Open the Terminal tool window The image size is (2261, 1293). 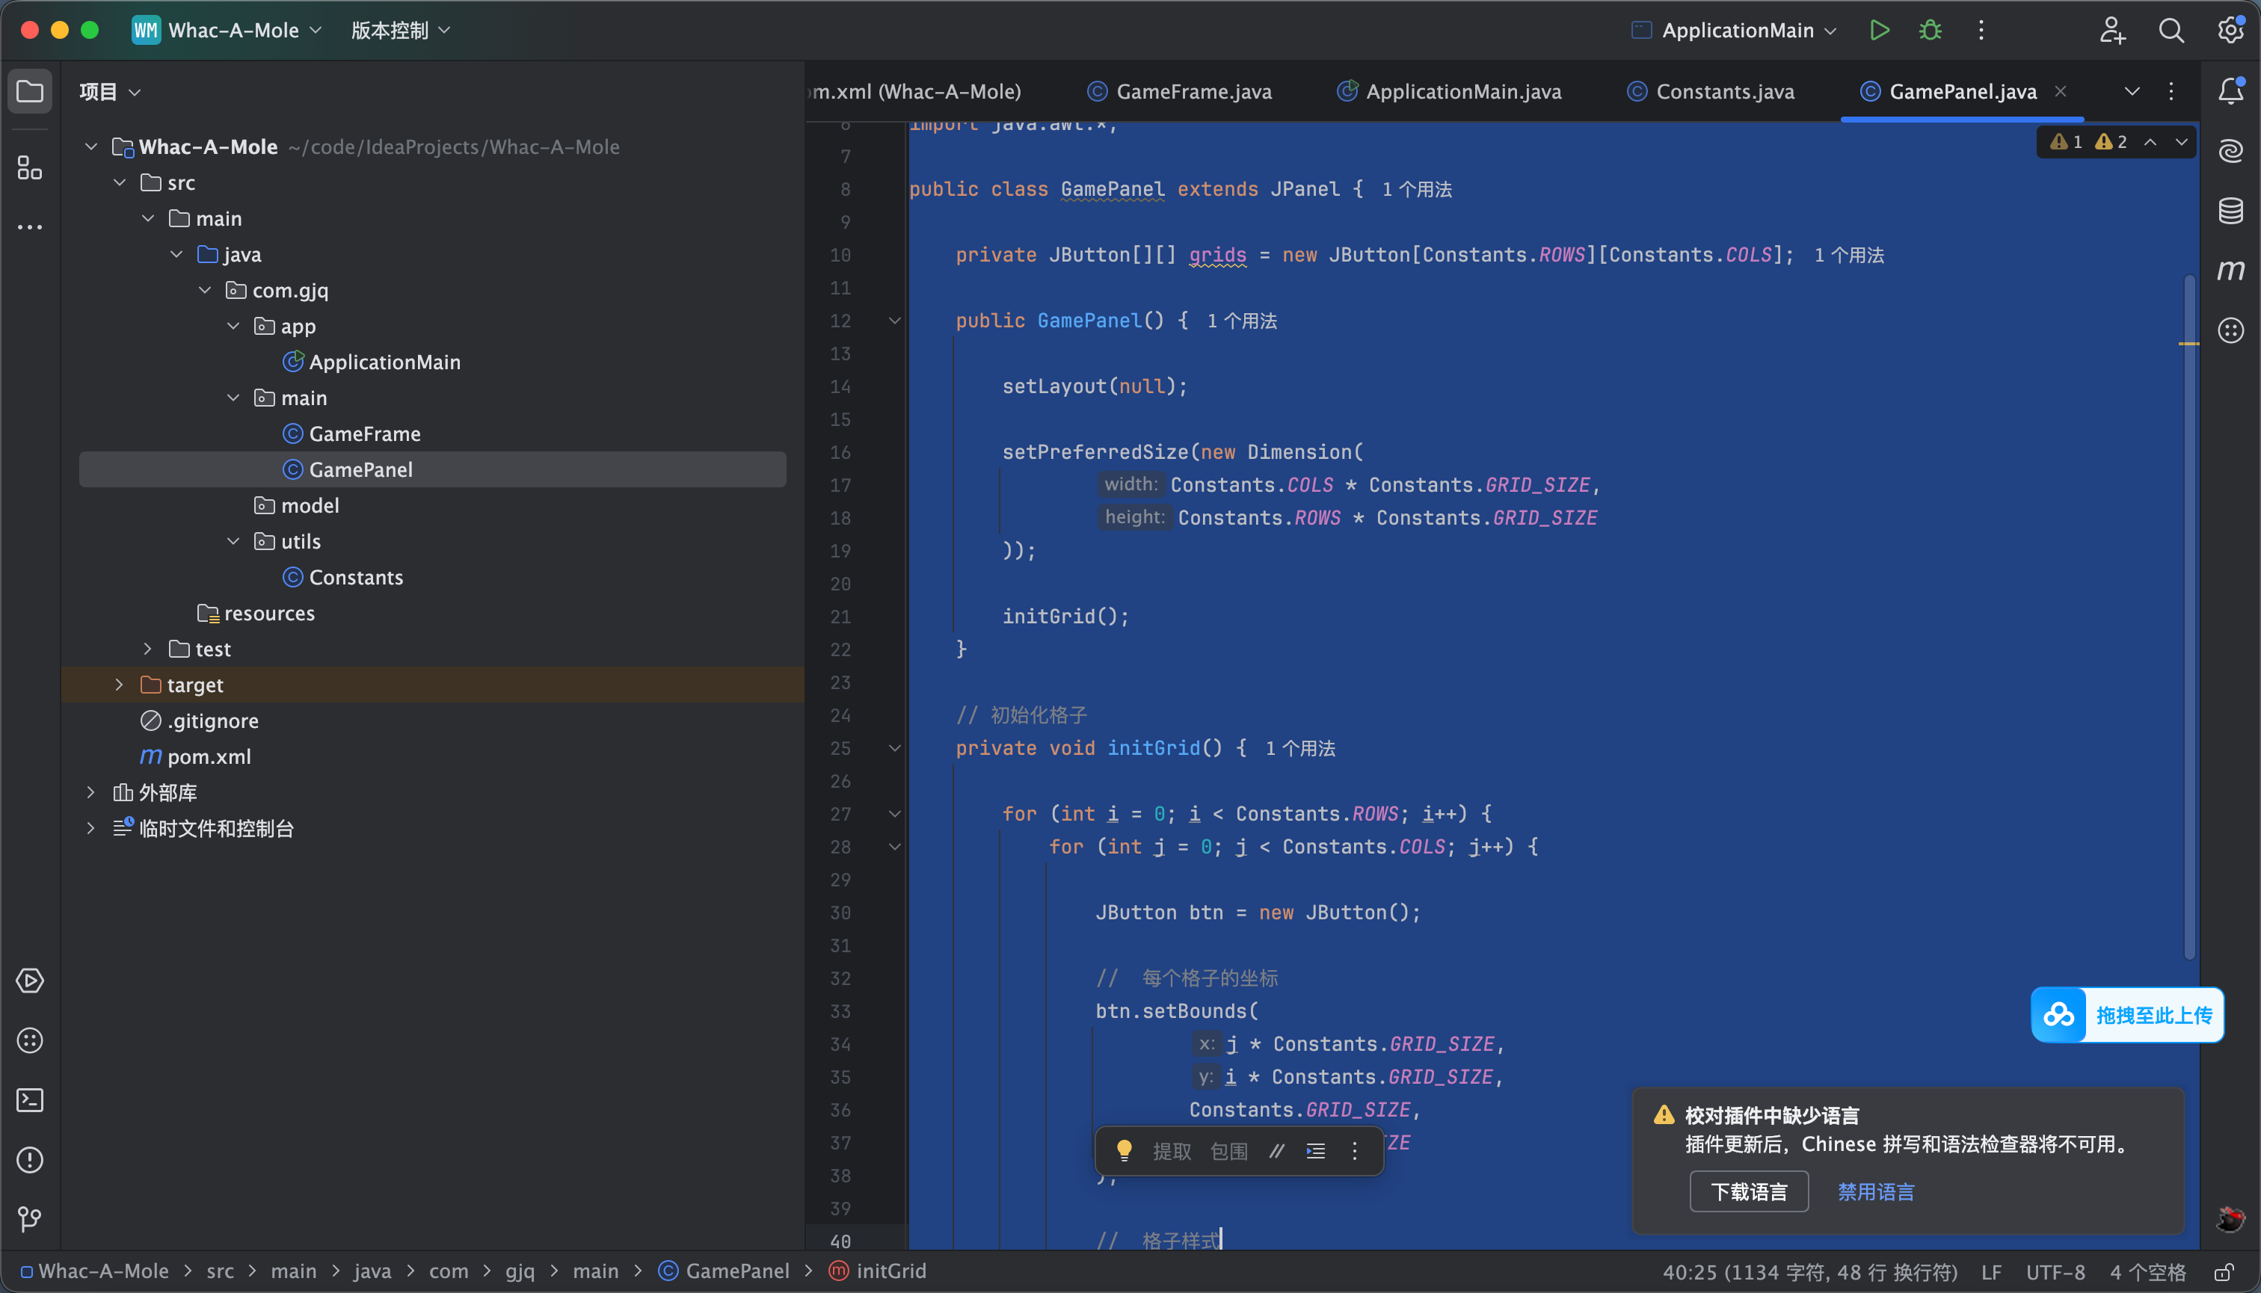(x=30, y=1100)
